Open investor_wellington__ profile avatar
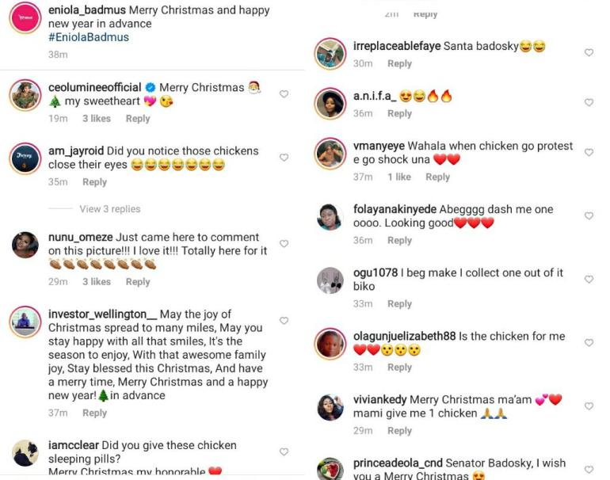The width and height of the screenshot is (610, 480). (25, 322)
